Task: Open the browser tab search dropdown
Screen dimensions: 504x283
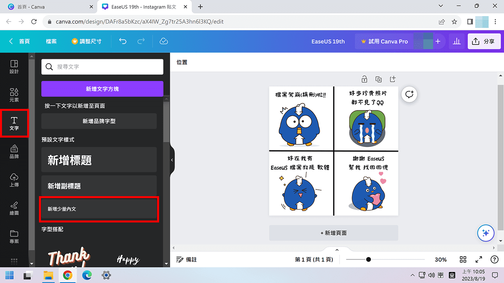Action: pos(441,6)
